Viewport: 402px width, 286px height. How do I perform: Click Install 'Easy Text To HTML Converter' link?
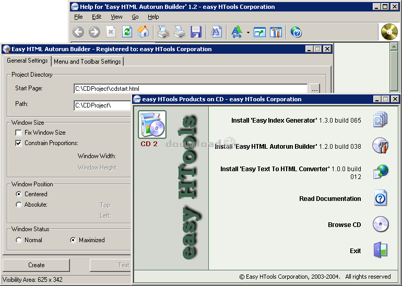(x=291, y=173)
